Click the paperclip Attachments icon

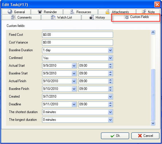[107, 12]
